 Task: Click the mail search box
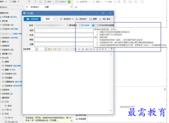(11, 7)
